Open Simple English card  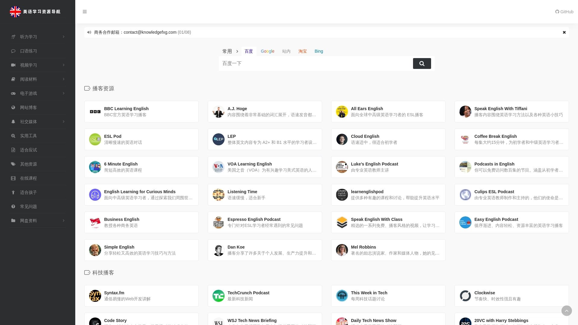[x=141, y=250]
